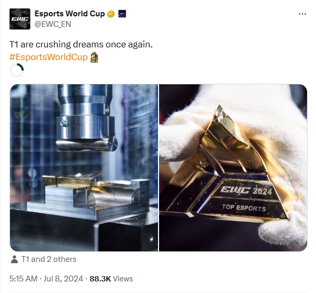Click the EWC 2024 logo on trophy

coord(246,190)
